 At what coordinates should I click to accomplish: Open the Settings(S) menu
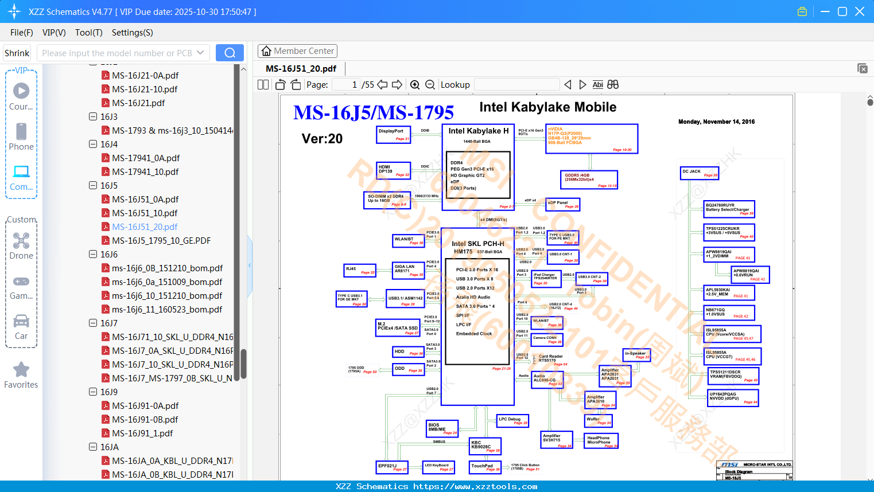pos(132,33)
